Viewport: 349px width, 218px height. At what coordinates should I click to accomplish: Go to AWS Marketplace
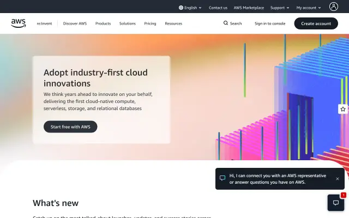(249, 8)
